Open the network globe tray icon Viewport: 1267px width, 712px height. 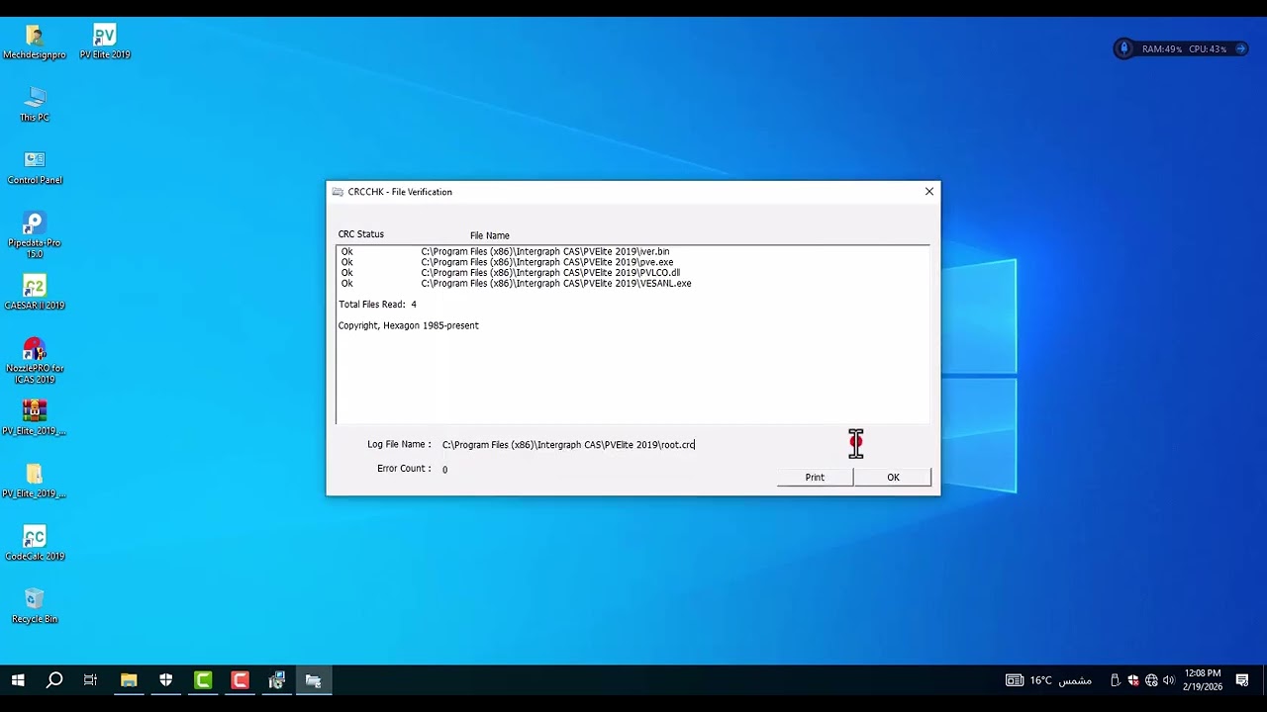tap(1151, 680)
